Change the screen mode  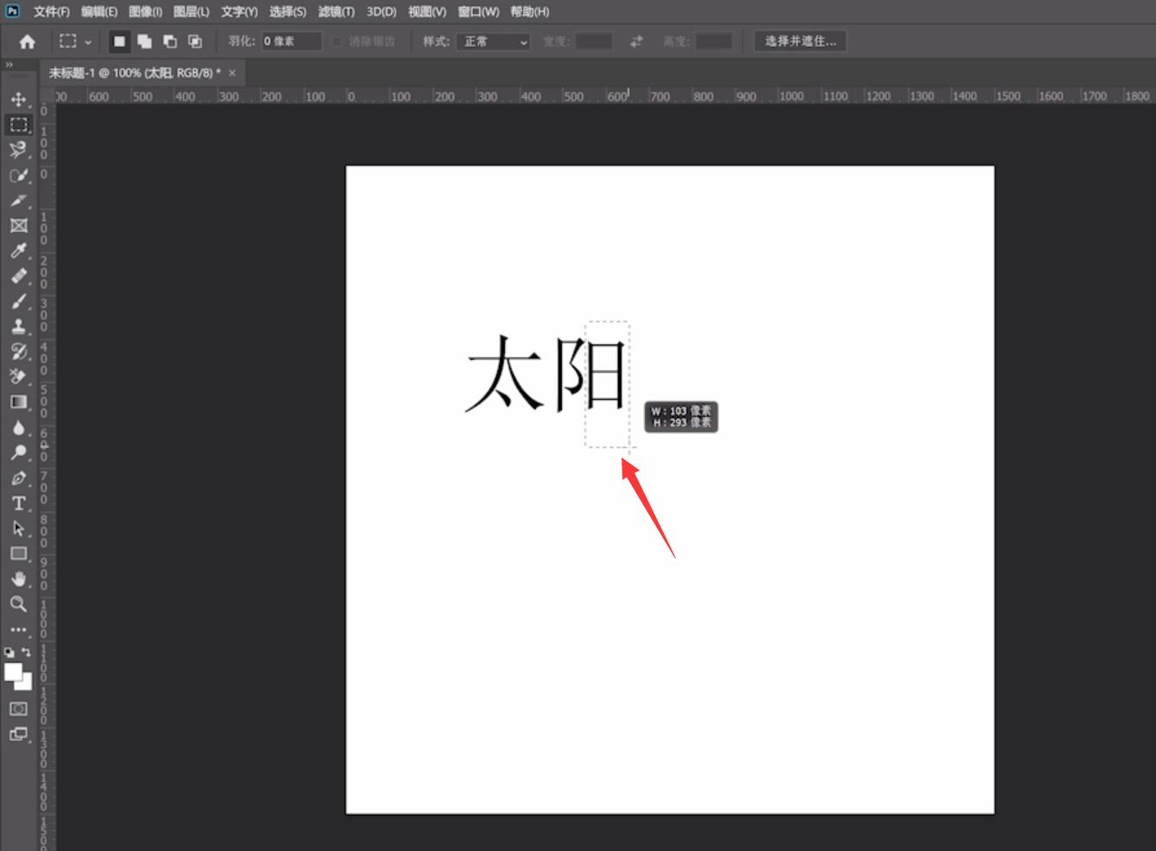click(18, 734)
